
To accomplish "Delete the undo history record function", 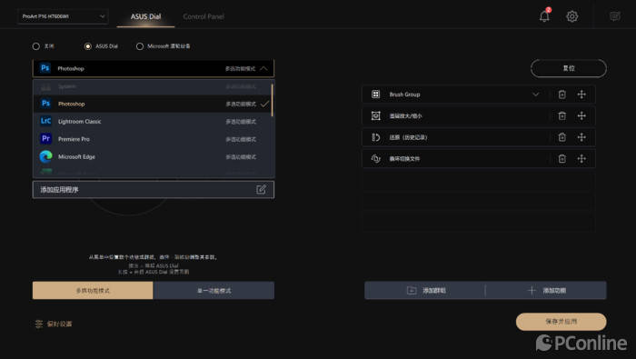I will point(561,137).
